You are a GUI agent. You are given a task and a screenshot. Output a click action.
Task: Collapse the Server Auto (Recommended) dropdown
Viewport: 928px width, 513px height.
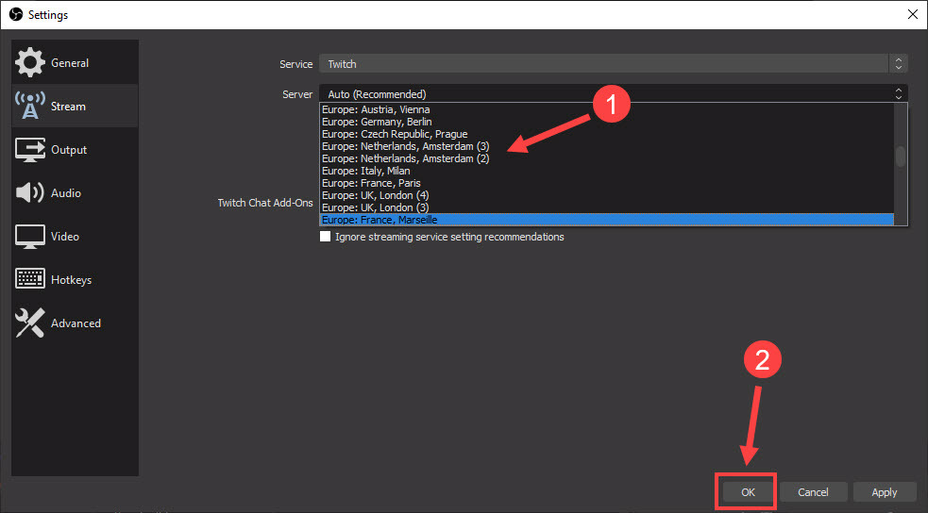point(613,94)
